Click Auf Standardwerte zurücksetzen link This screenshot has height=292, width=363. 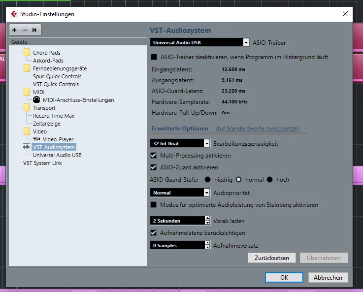click(x=258, y=129)
